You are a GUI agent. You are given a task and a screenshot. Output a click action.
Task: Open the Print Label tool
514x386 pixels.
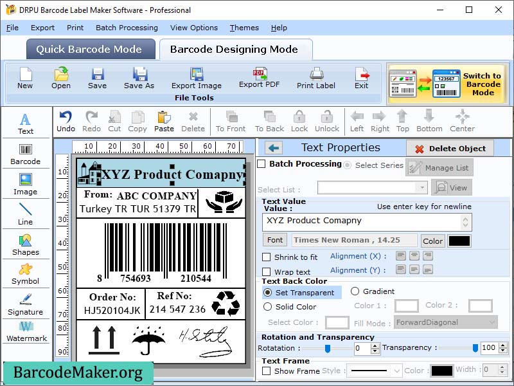315,78
